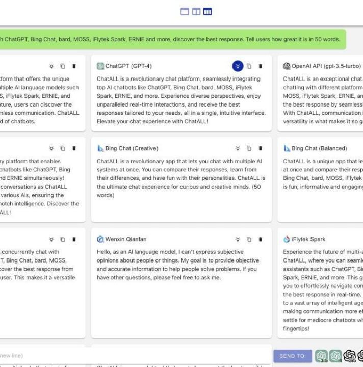This screenshot has width=363, height=367.
Task: Click the Wenxin Qianfan logo
Action: click(100, 239)
